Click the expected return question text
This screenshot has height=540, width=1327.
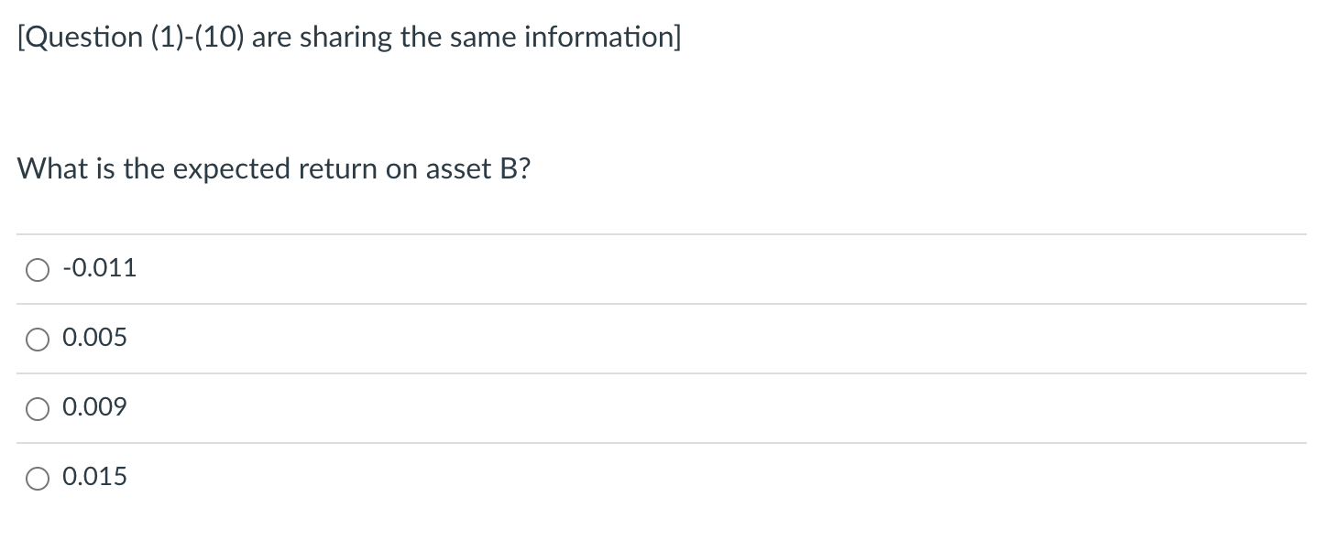[x=274, y=168]
